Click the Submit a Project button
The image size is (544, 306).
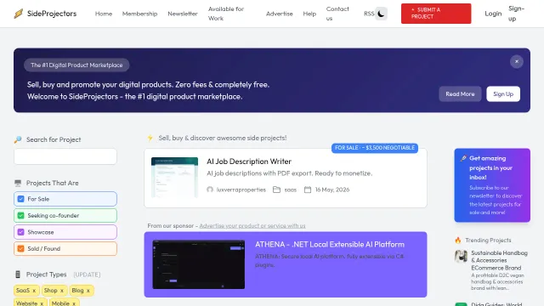pyautogui.click(x=436, y=14)
